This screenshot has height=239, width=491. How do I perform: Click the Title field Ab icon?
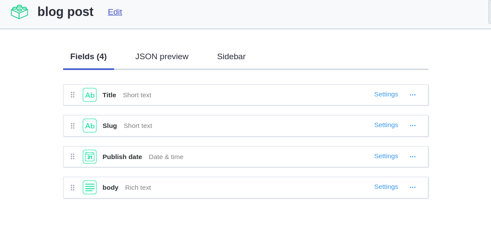point(89,95)
